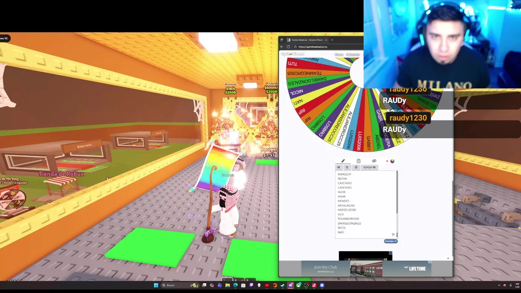
Task: Toggle the hide entries eye icon
Action: click(x=374, y=161)
